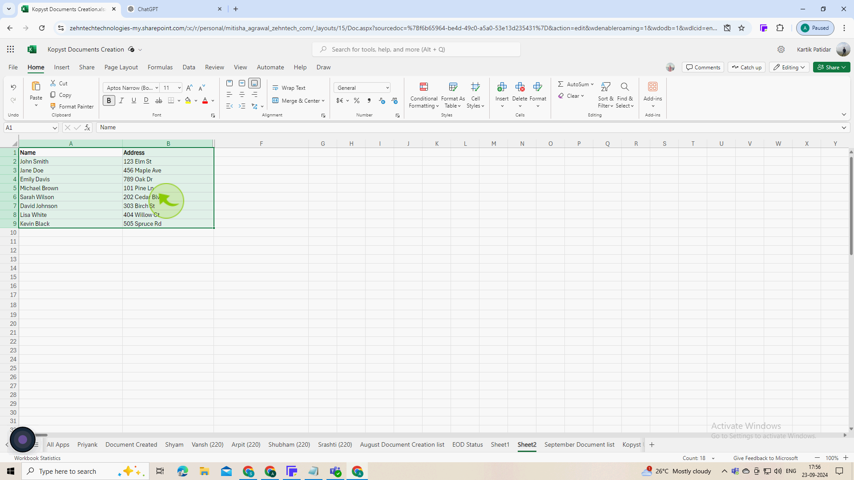Click the Orientation text angle icon
Viewport: 854px width, 480px height.
pyautogui.click(x=254, y=106)
